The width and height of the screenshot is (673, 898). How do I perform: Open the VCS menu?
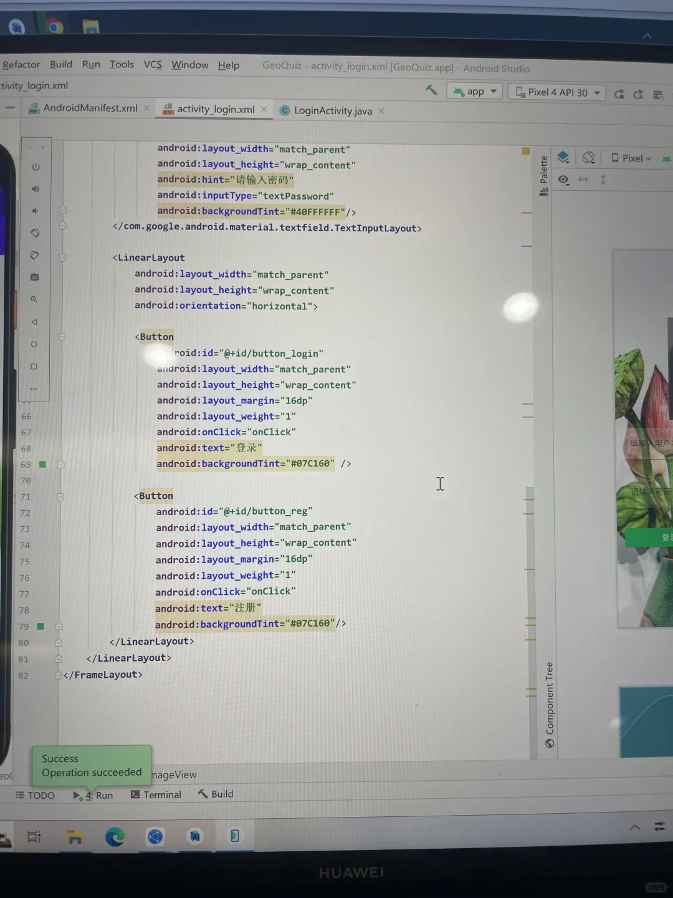point(153,64)
